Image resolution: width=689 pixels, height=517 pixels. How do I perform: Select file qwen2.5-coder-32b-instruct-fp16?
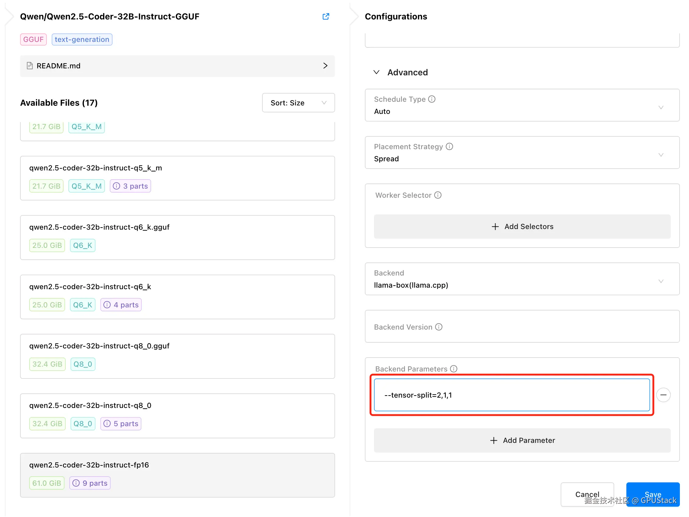coord(178,475)
